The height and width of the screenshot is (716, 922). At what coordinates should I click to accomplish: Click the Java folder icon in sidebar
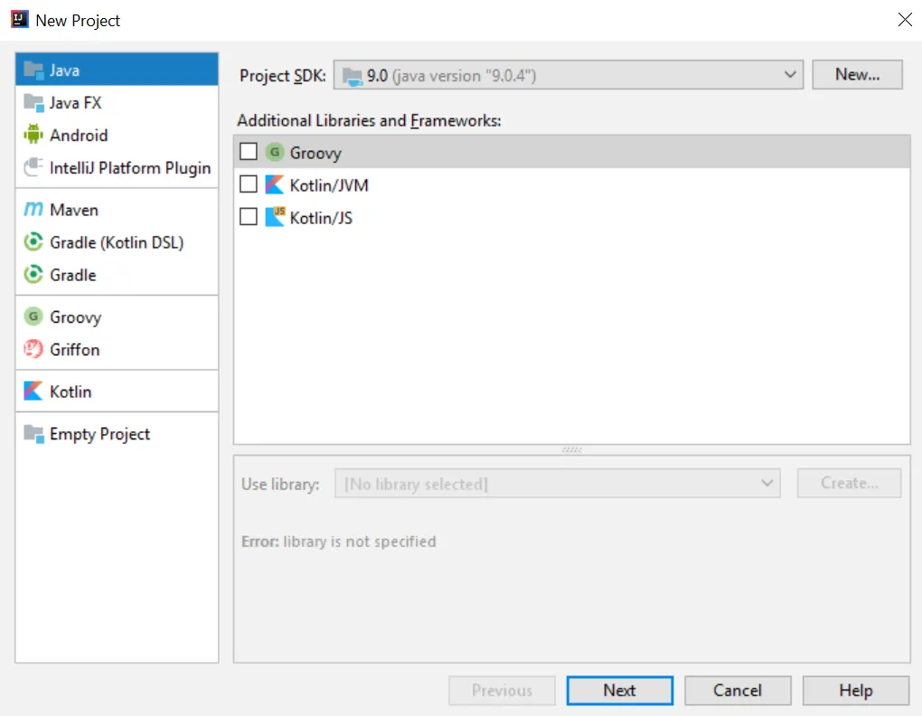33,70
